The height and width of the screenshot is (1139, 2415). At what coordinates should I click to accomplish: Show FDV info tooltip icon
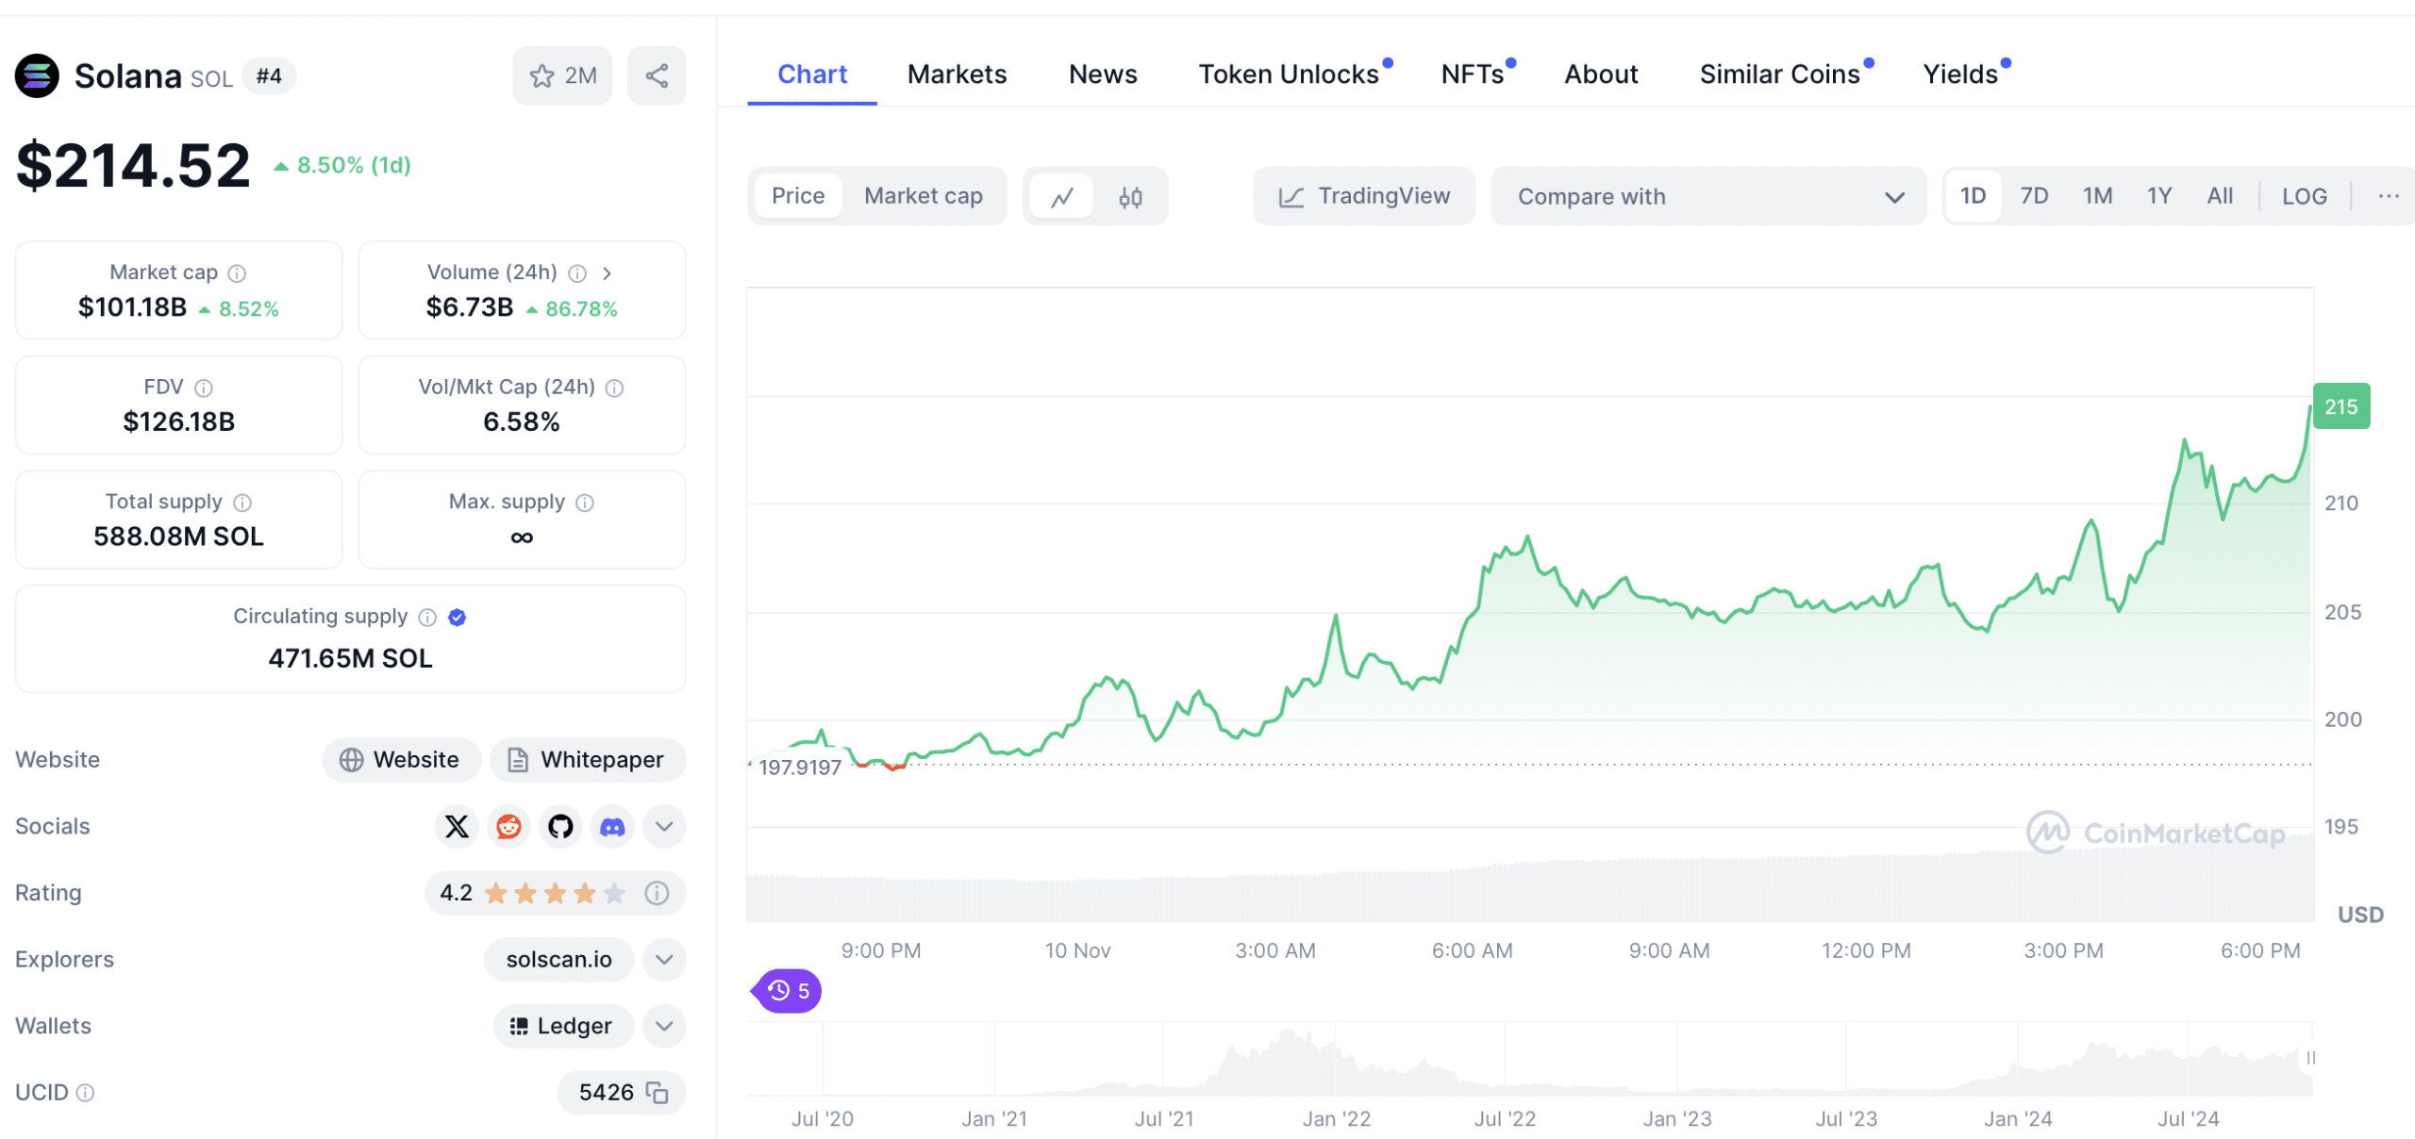click(204, 388)
